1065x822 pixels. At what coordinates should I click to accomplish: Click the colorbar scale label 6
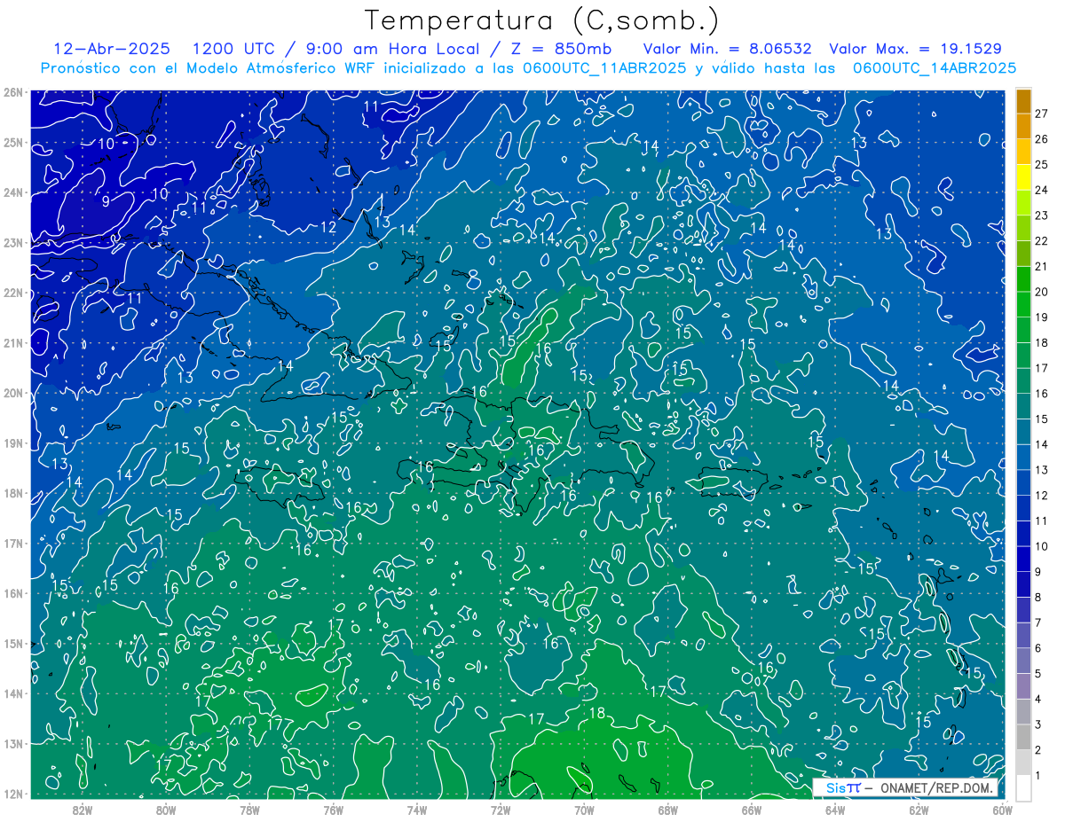tap(1037, 648)
